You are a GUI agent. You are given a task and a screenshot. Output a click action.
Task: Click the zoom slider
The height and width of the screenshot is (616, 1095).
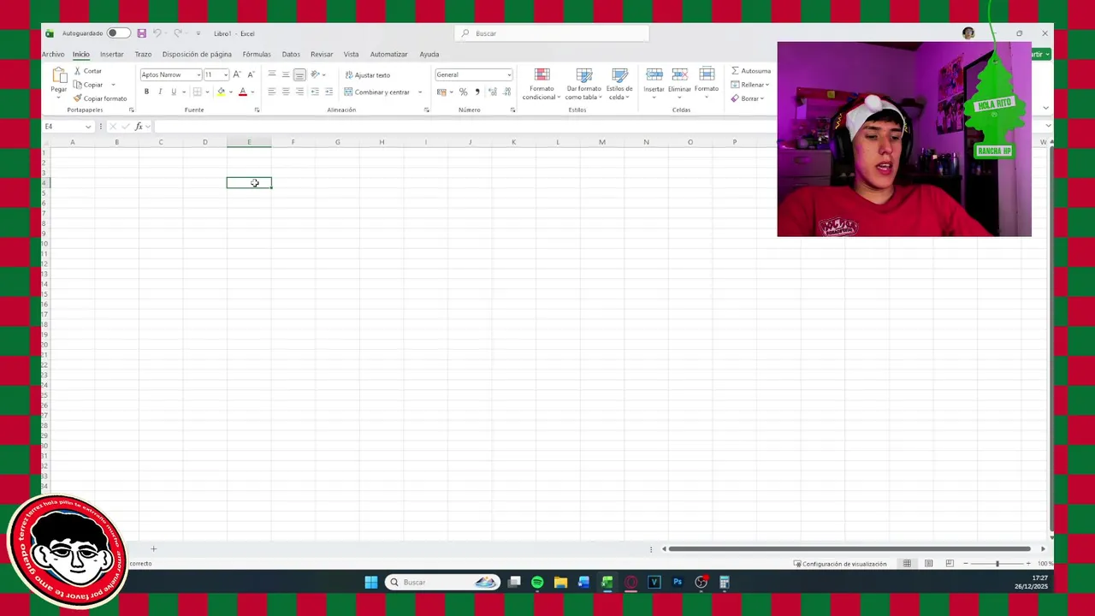click(x=997, y=564)
